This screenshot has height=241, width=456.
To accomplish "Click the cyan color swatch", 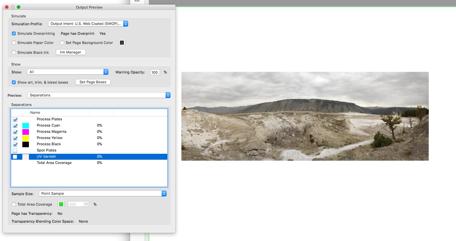I will [x=26, y=126].
